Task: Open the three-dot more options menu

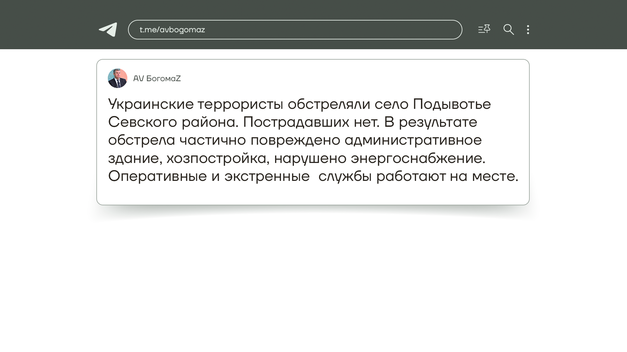Action: [x=528, y=30]
